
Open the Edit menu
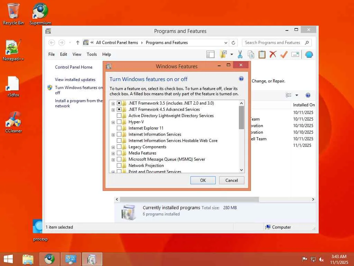64,54
